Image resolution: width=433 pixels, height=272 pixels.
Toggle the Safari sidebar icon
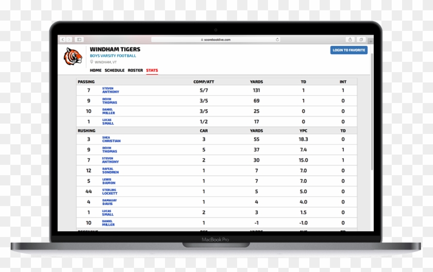pos(79,40)
